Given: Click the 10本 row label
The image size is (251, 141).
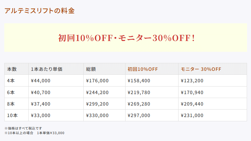Looking at the screenshot, I should (x=12, y=115).
